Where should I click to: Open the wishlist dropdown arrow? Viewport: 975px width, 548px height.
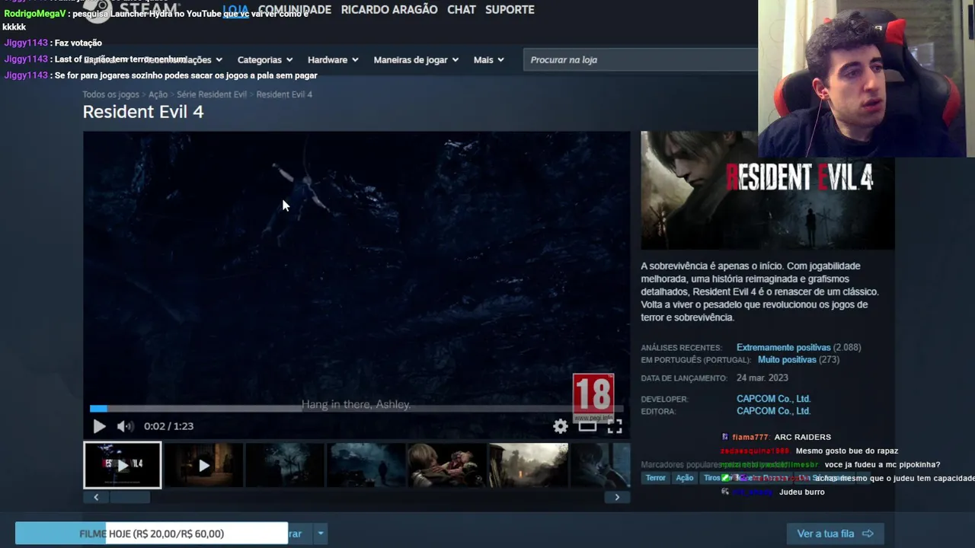tap(321, 534)
